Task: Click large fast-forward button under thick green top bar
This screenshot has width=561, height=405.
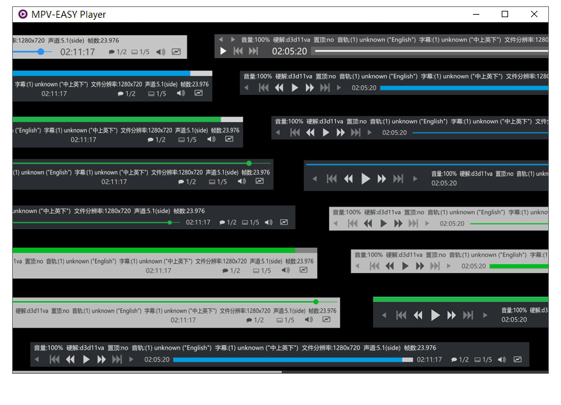Action: pyautogui.click(x=451, y=315)
